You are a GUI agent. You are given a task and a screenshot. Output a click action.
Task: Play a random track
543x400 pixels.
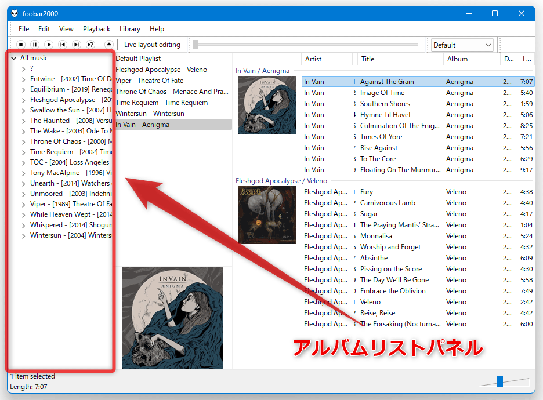[91, 45]
